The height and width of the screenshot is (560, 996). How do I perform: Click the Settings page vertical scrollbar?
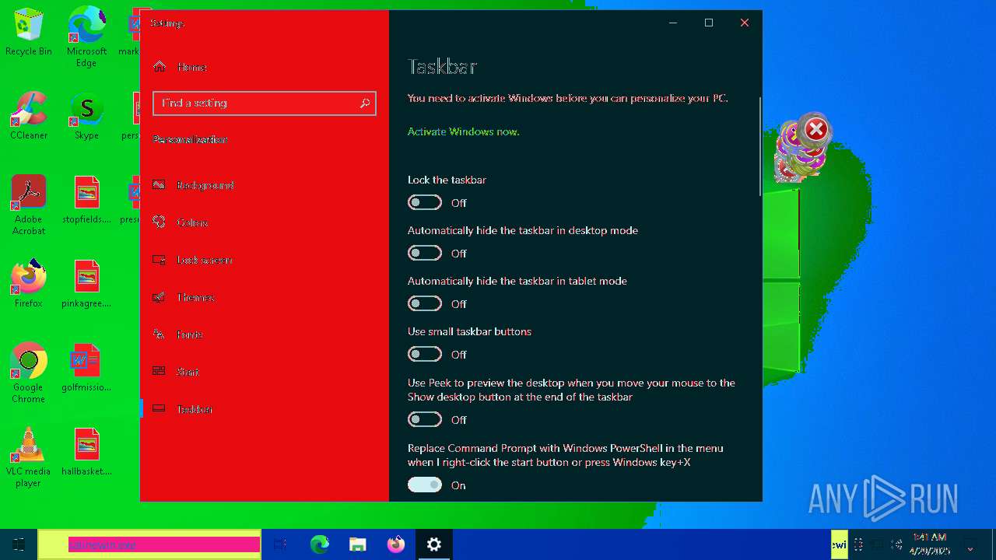(759, 146)
